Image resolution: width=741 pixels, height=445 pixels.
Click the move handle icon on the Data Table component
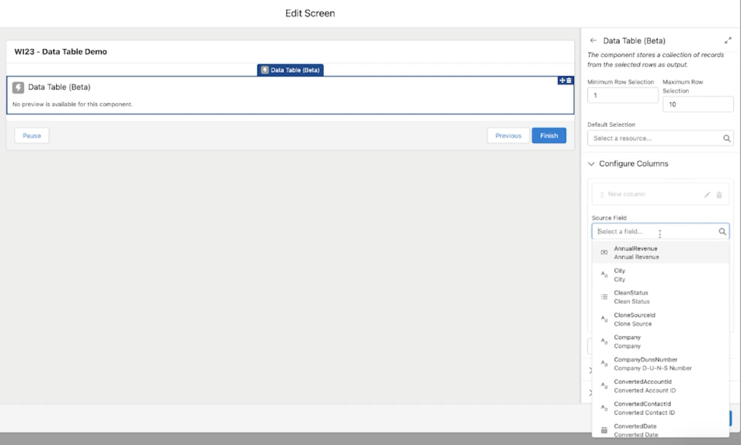tap(562, 81)
